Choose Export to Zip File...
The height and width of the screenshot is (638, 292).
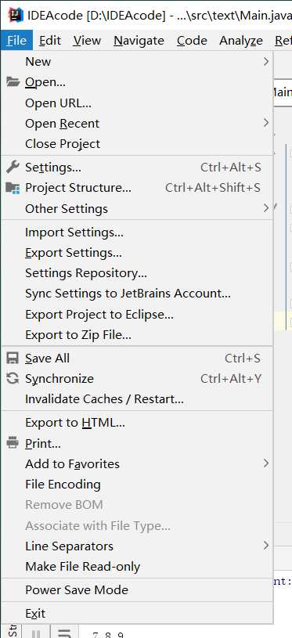137,335
